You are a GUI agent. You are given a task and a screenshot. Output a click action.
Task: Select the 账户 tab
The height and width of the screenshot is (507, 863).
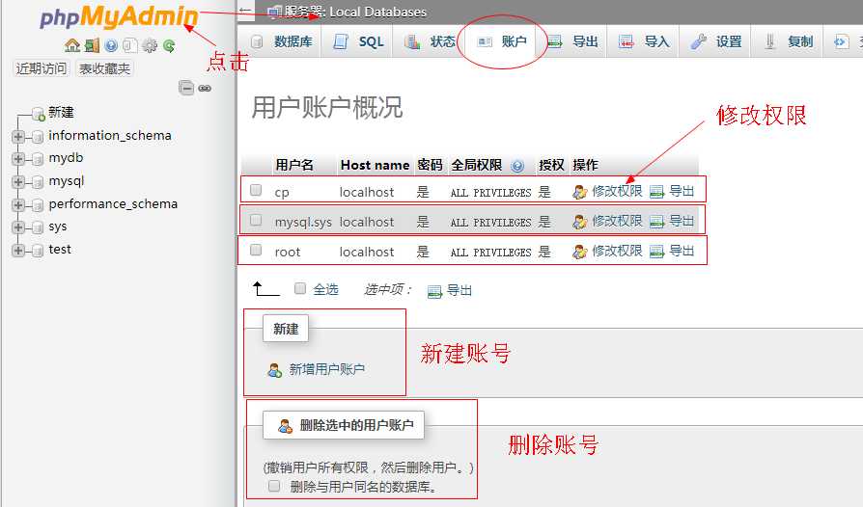click(501, 41)
